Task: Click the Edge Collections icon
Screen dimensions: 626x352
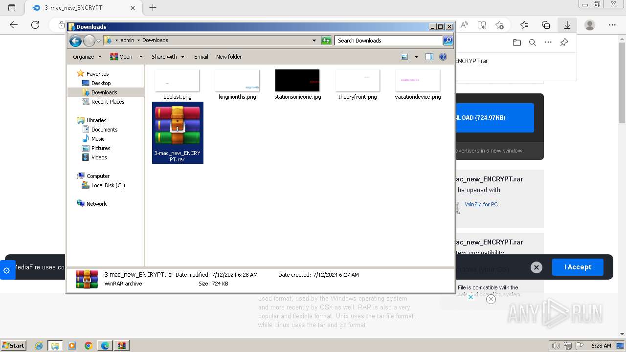Action: point(546,25)
